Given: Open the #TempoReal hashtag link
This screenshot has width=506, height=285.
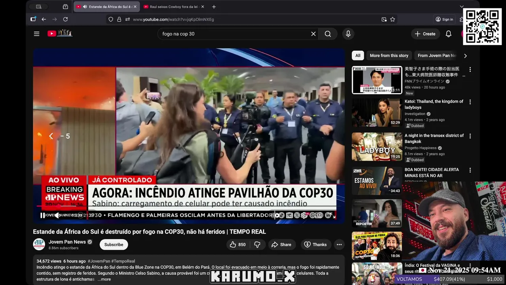Looking at the screenshot, I should pyautogui.click(x=123, y=261).
